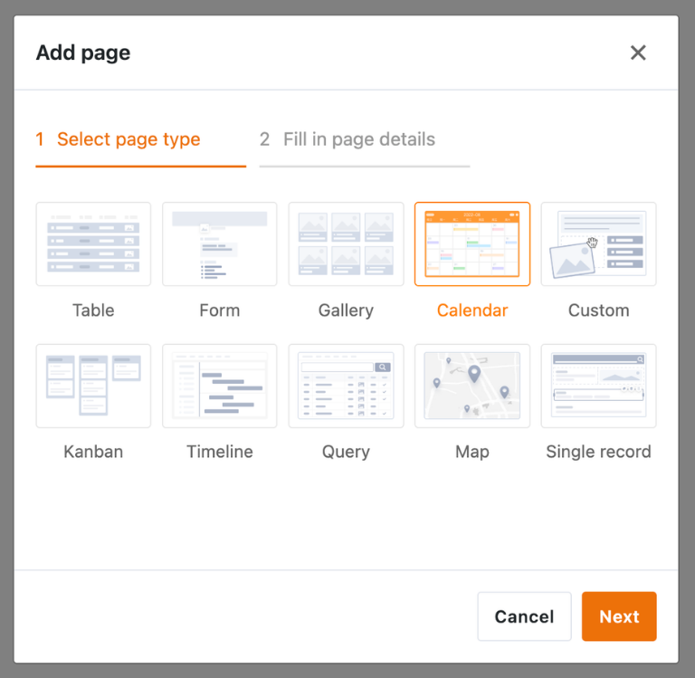Click the Kanban text label
The height and width of the screenshot is (678, 695).
(93, 452)
